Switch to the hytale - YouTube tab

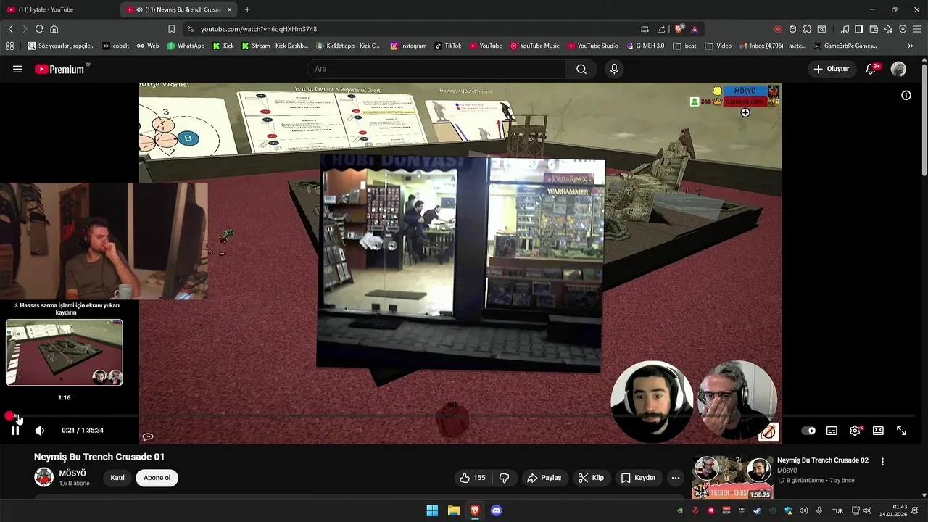point(59,9)
